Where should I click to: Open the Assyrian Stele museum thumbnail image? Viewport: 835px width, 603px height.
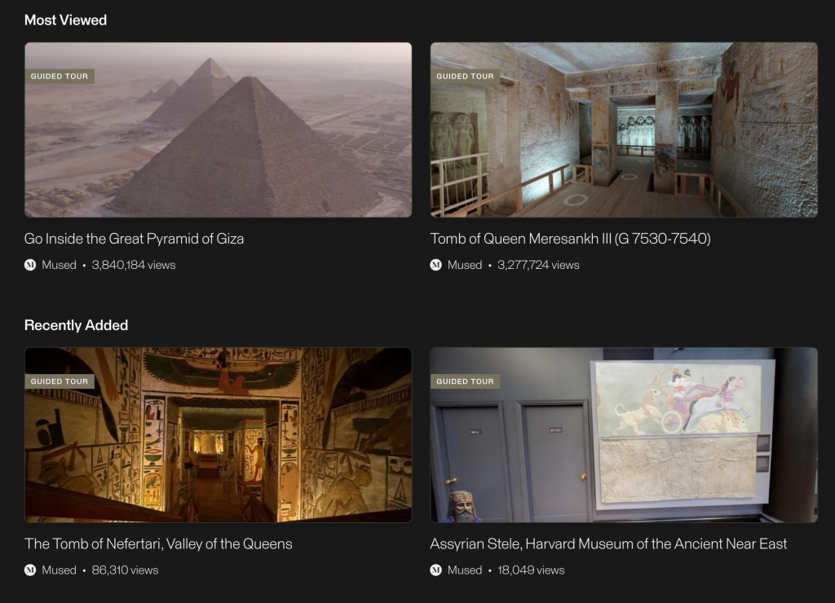pos(624,435)
